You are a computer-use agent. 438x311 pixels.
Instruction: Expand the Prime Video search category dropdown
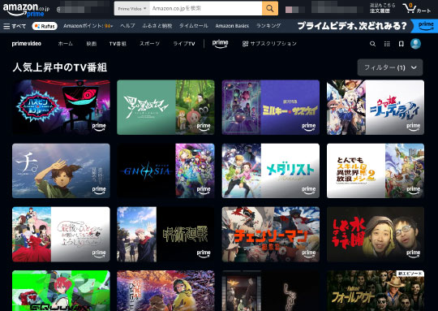[x=132, y=8]
